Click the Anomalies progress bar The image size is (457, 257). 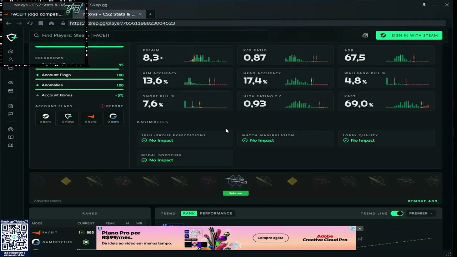79,89
